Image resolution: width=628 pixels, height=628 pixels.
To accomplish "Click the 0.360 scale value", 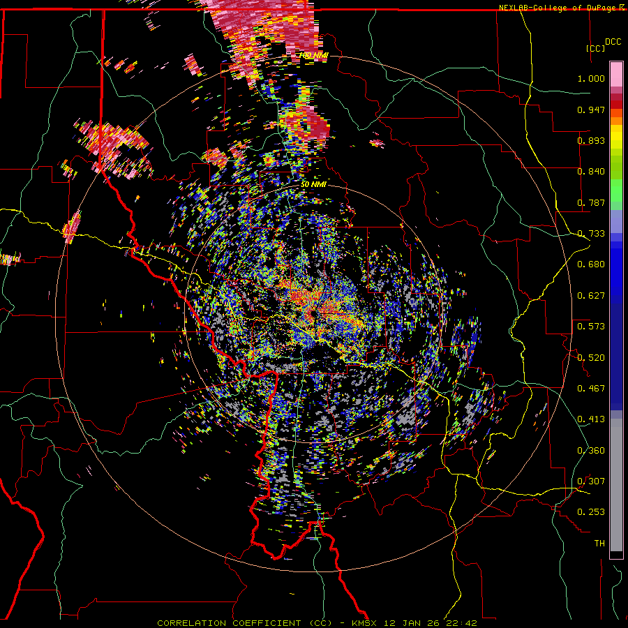I will pyautogui.click(x=591, y=451).
